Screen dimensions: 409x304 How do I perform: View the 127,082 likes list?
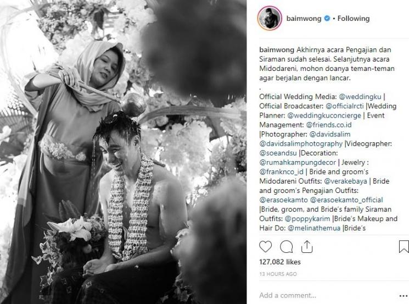280,262
